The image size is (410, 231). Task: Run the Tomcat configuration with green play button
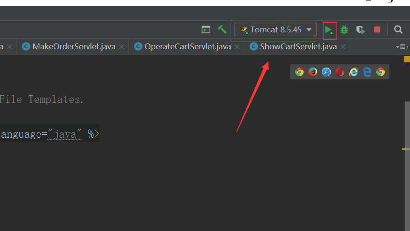[329, 30]
